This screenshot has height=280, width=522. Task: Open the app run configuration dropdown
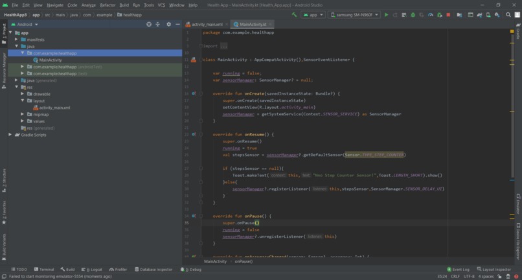[x=313, y=15]
